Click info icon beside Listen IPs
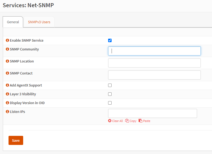This screenshot has height=154, width=212. click(x=7, y=112)
